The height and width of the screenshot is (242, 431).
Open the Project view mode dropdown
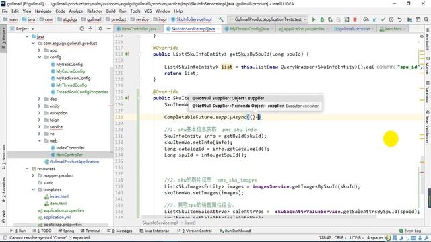pyautogui.click(x=33, y=29)
